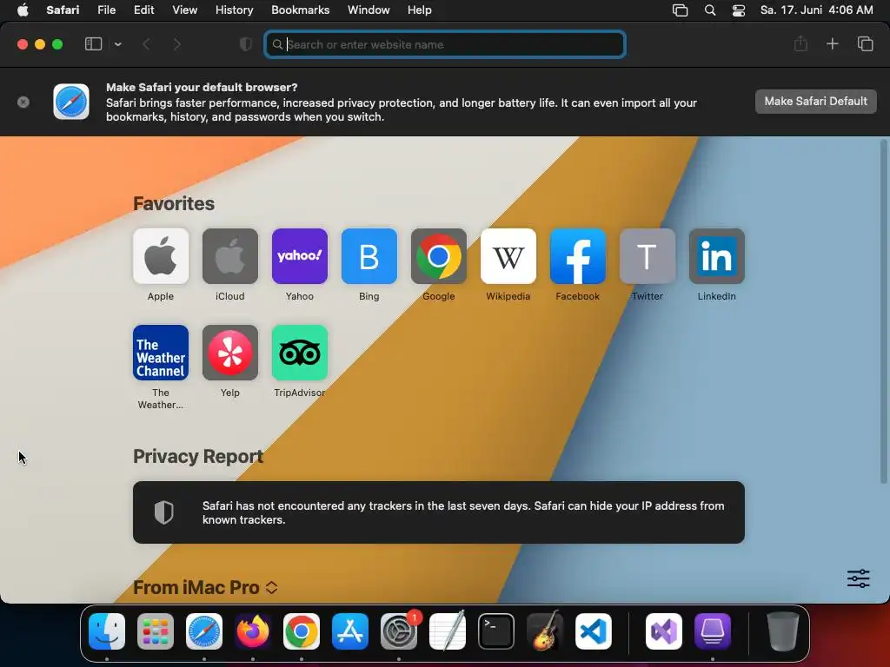
Task: Open the Bing favorite
Action: pos(369,256)
